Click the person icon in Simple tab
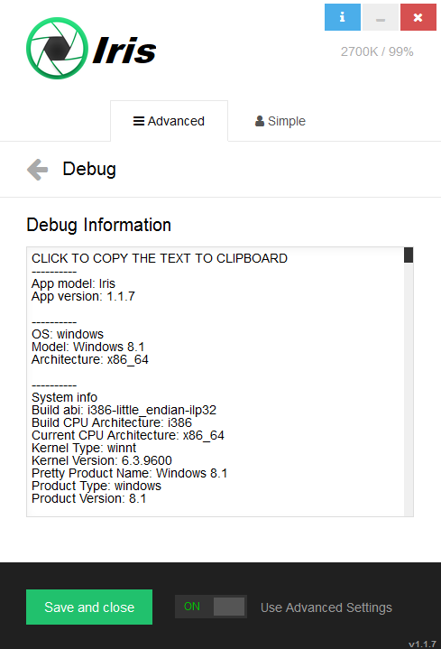Screen dimensions: 441x649 [x=260, y=121]
